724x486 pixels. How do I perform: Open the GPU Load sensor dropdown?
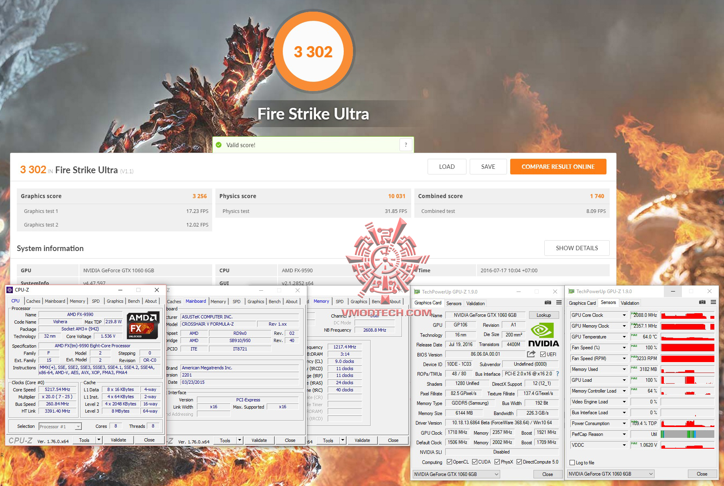click(624, 380)
